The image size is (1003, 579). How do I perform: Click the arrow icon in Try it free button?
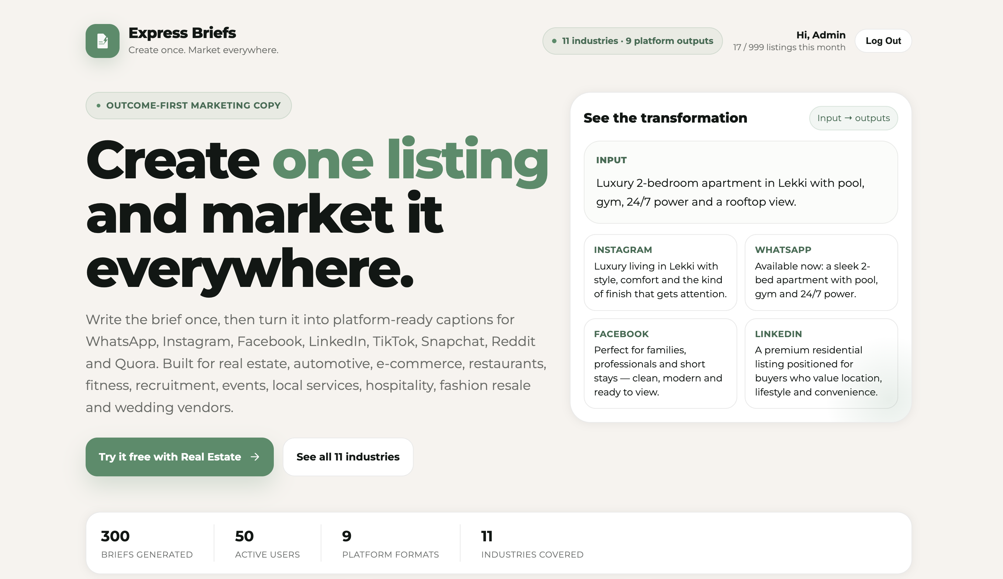pos(255,457)
